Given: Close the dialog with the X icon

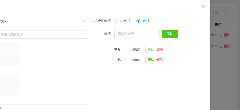Looking at the screenshot, I should coord(203,6).
